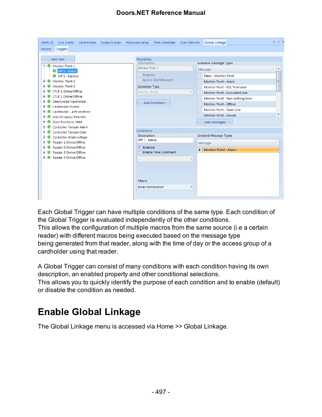The width and height of the screenshot is (322, 417).
Task: Click green icon of MP 1 - Inactive
Action: [54, 76]
